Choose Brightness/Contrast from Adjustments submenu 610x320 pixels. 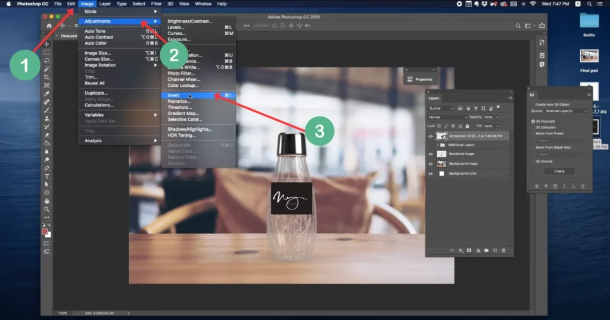(x=198, y=21)
